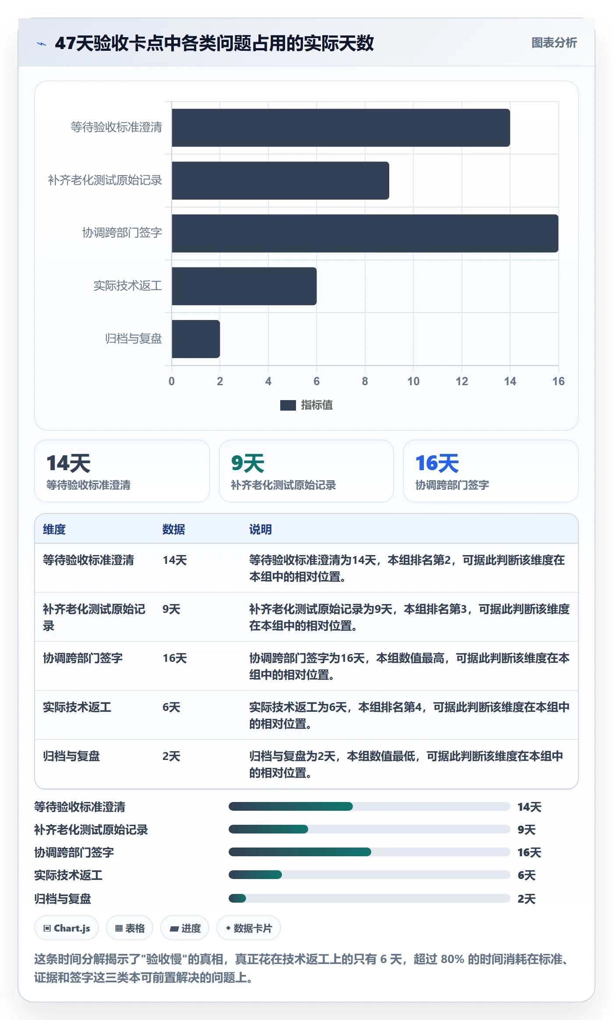Click the blue 16天 value in the data card
The height and width of the screenshot is (1020, 613).
click(x=437, y=463)
